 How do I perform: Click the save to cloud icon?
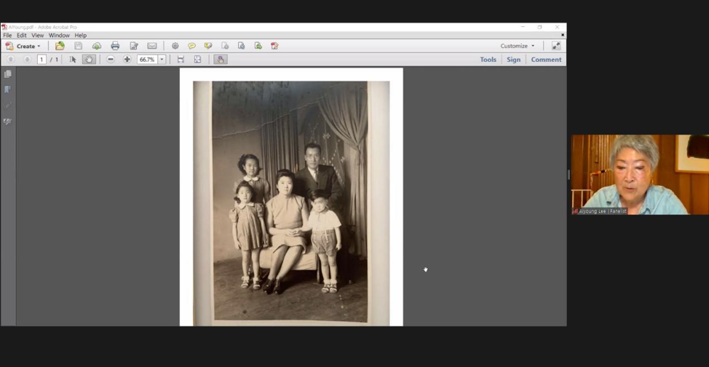point(97,46)
